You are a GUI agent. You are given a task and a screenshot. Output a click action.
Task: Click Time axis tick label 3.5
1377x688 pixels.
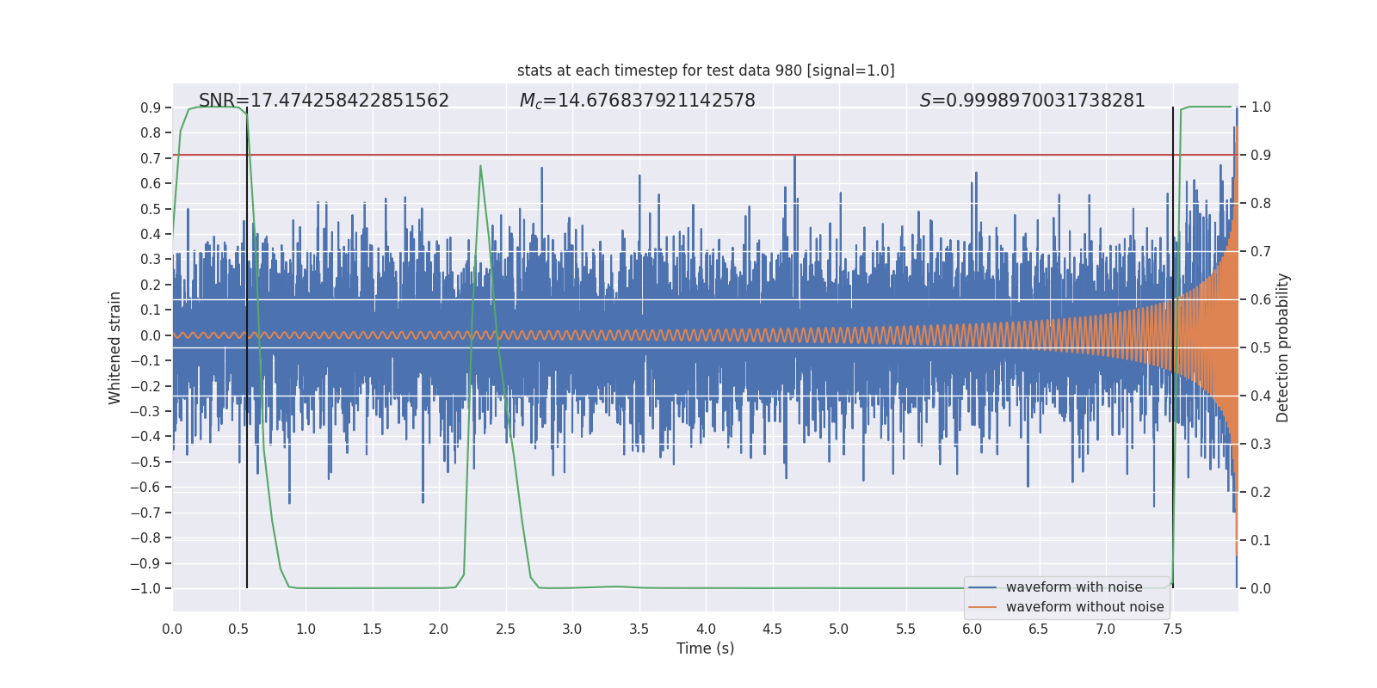[639, 629]
